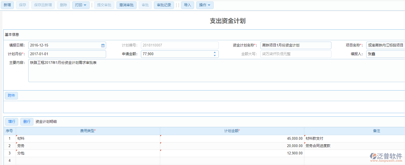The height and width of the screenshot is (165, 405).
Task: Click the 导入 import button
Action: (x=187, y=5)
